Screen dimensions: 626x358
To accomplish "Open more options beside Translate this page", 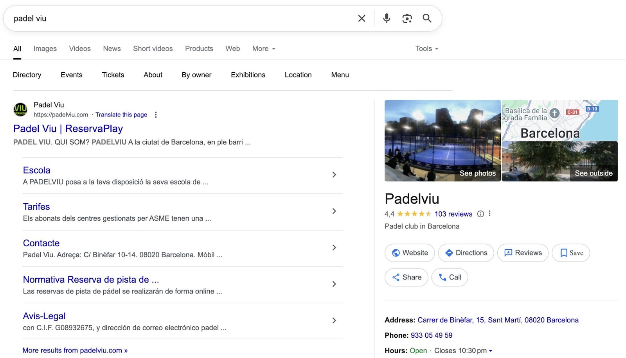I will [156, 115].
